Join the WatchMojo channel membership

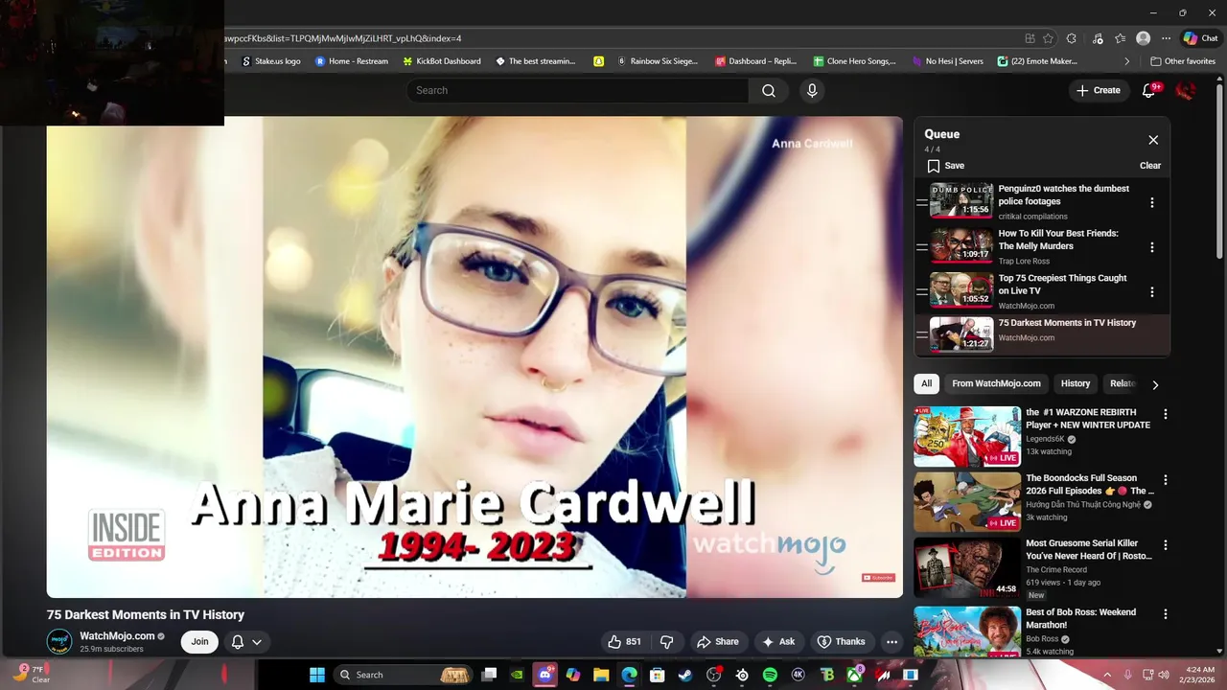point(199,642)
